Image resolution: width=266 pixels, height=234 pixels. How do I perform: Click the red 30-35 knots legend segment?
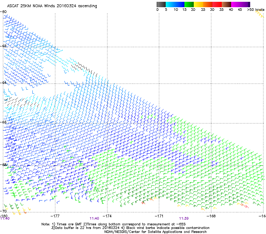[217, 4]
